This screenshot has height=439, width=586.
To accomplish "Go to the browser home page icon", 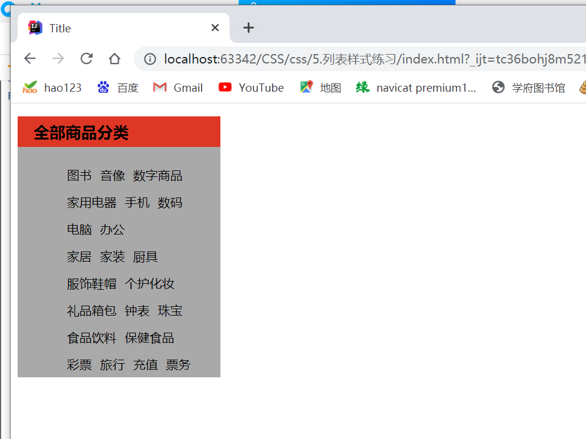I will [x=115, y=59].
